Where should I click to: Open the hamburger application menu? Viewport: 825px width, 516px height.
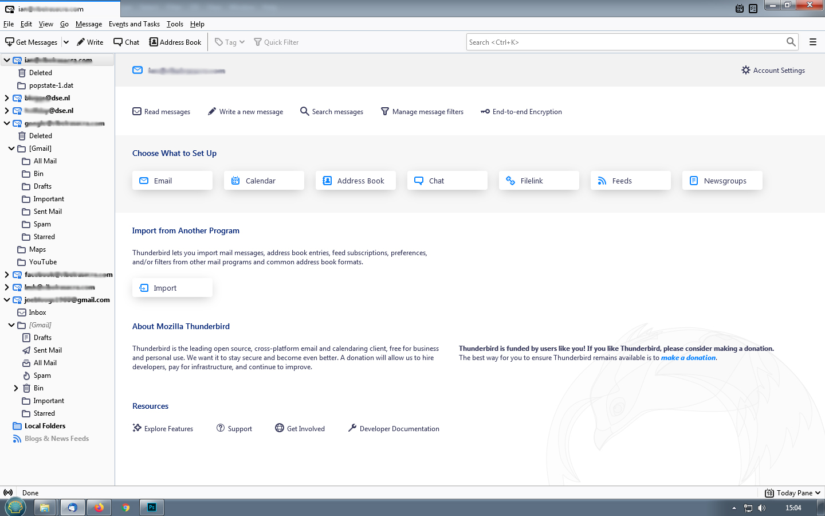[812, 42]
